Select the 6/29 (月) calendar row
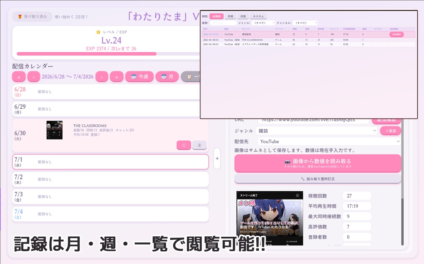The height and width of the screenshot is (264, 424). [x=110, y=109]
